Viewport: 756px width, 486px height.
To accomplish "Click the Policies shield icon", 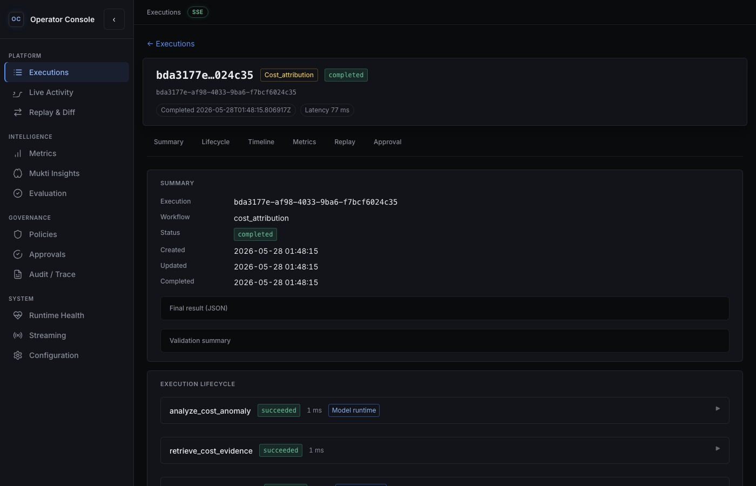I will tap(18, 234).
